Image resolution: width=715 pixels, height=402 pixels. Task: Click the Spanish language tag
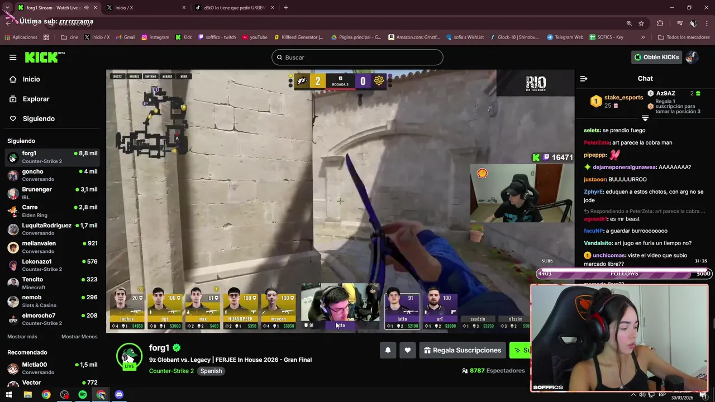211,371
